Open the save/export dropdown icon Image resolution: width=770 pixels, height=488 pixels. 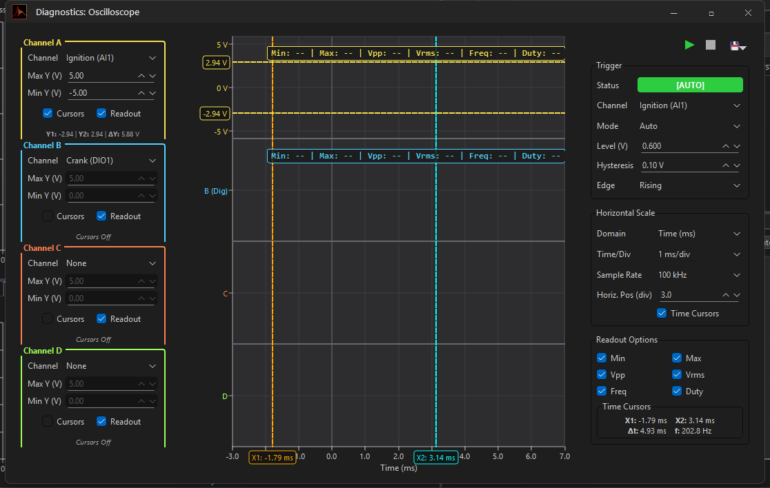pyautogui.click(x=738, y=45)
